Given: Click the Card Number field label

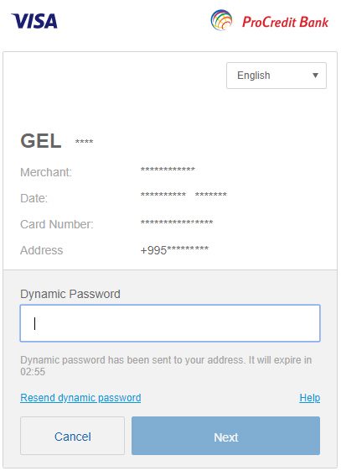Looking at the screenshot, I should coord(57,224).
